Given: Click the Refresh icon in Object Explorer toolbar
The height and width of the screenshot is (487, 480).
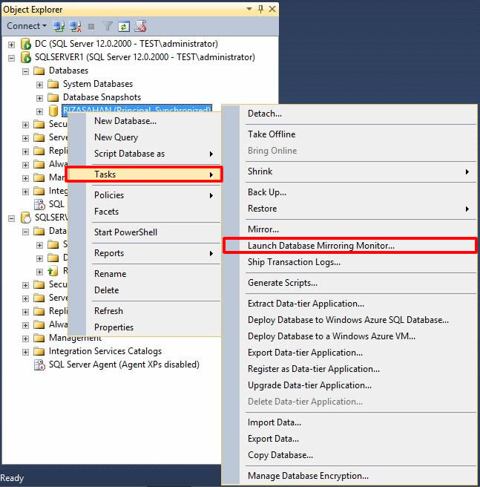Looking at the screenshot, I should click(124, 26).
